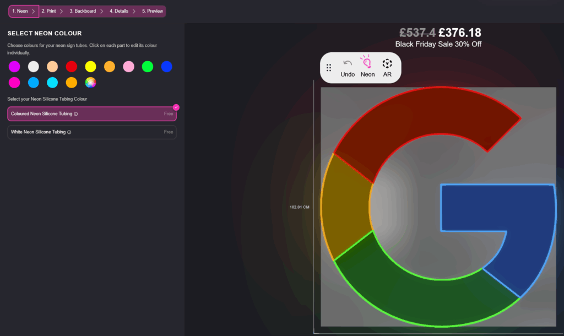The image size is (564, 336).
Task: Open the 3. Backboard step
Action: pyautogui.click(x=83, y=11)
